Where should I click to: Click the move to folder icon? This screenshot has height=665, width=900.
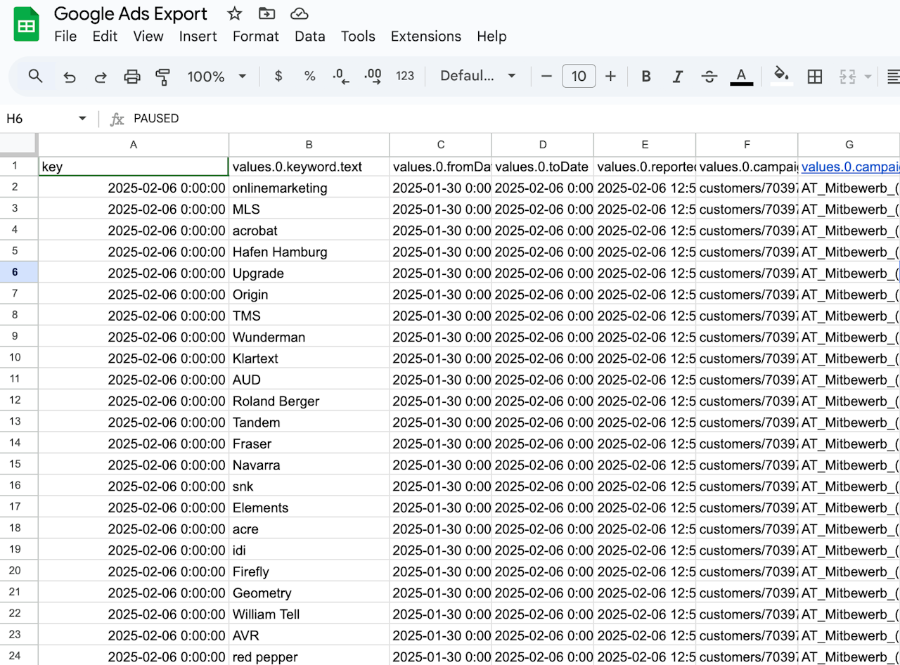tap(266, 14)
